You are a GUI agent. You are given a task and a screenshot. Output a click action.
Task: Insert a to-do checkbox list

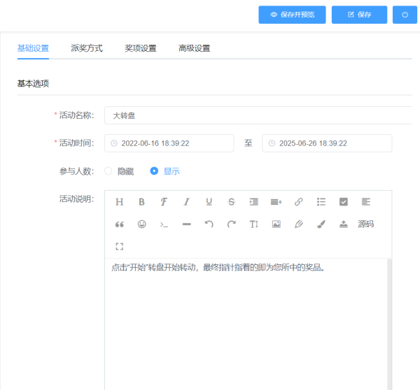[x=344, y=202]
